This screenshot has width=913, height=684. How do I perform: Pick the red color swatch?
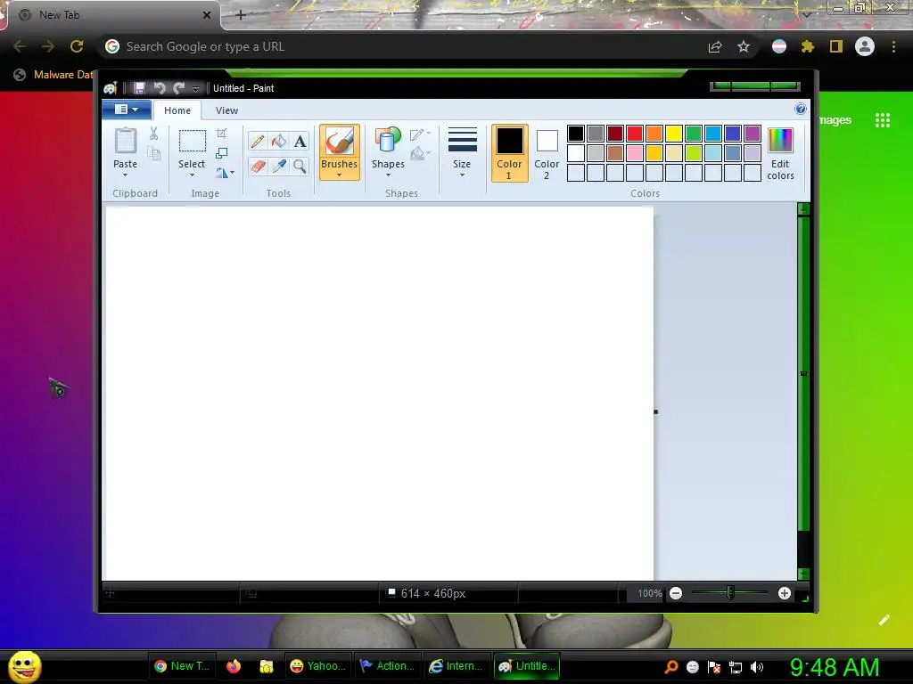[x=634, y=134]
